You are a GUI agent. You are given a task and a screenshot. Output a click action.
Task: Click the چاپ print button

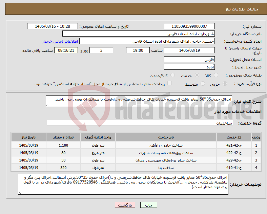click(x=149, y=205)
